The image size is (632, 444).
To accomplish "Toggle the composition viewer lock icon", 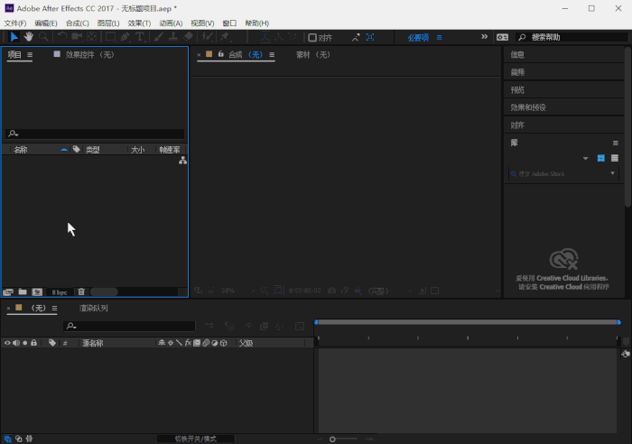I will [x=220, y=54].
